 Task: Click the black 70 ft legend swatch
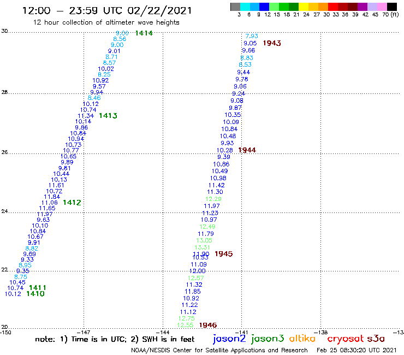click(x=391, y=7)
